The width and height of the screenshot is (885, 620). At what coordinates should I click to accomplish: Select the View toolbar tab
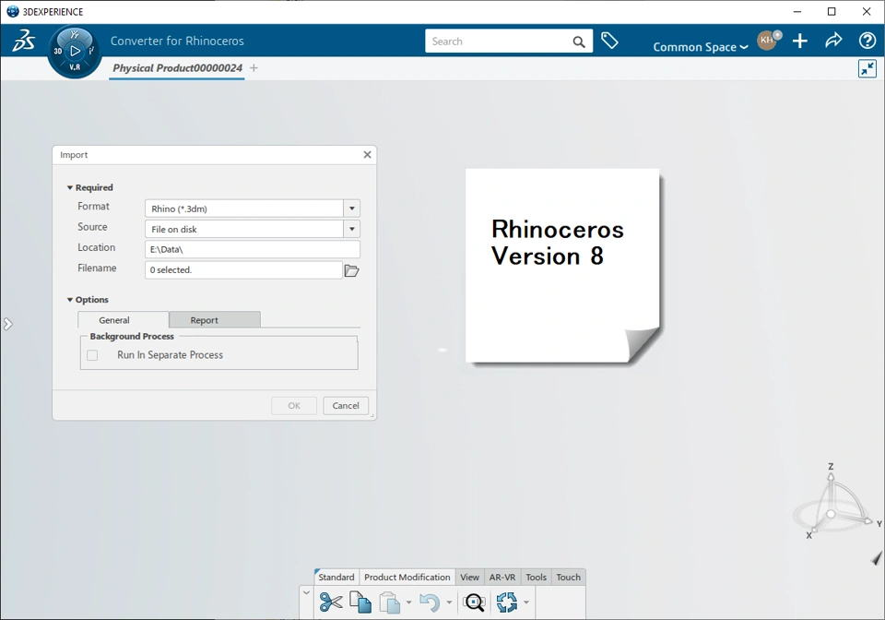click(x=469, y=577)
